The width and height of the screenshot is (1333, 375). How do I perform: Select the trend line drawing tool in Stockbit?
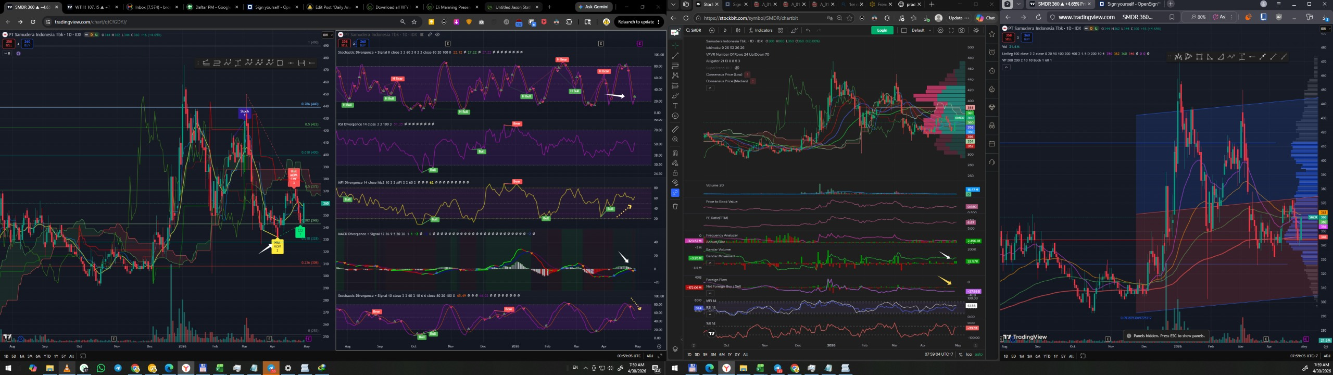tap(675, 56)
